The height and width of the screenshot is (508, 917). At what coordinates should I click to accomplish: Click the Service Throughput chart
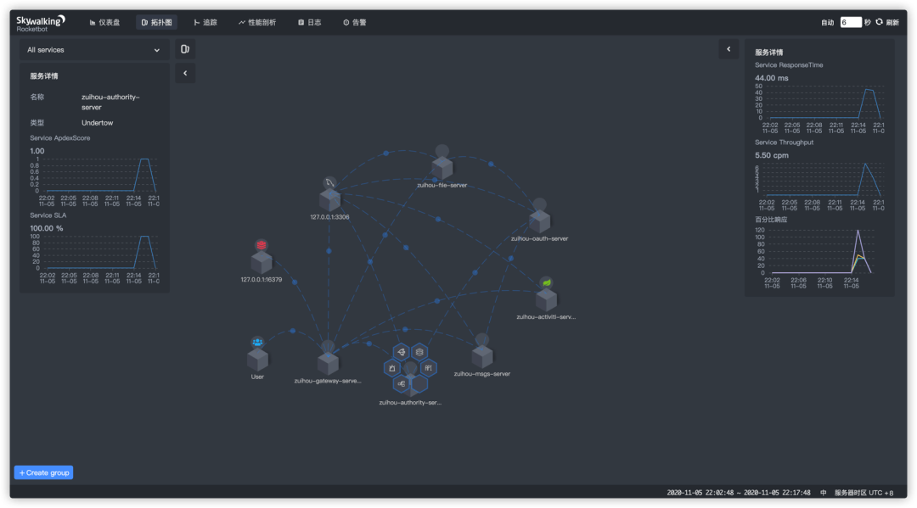tap(820, 187)
